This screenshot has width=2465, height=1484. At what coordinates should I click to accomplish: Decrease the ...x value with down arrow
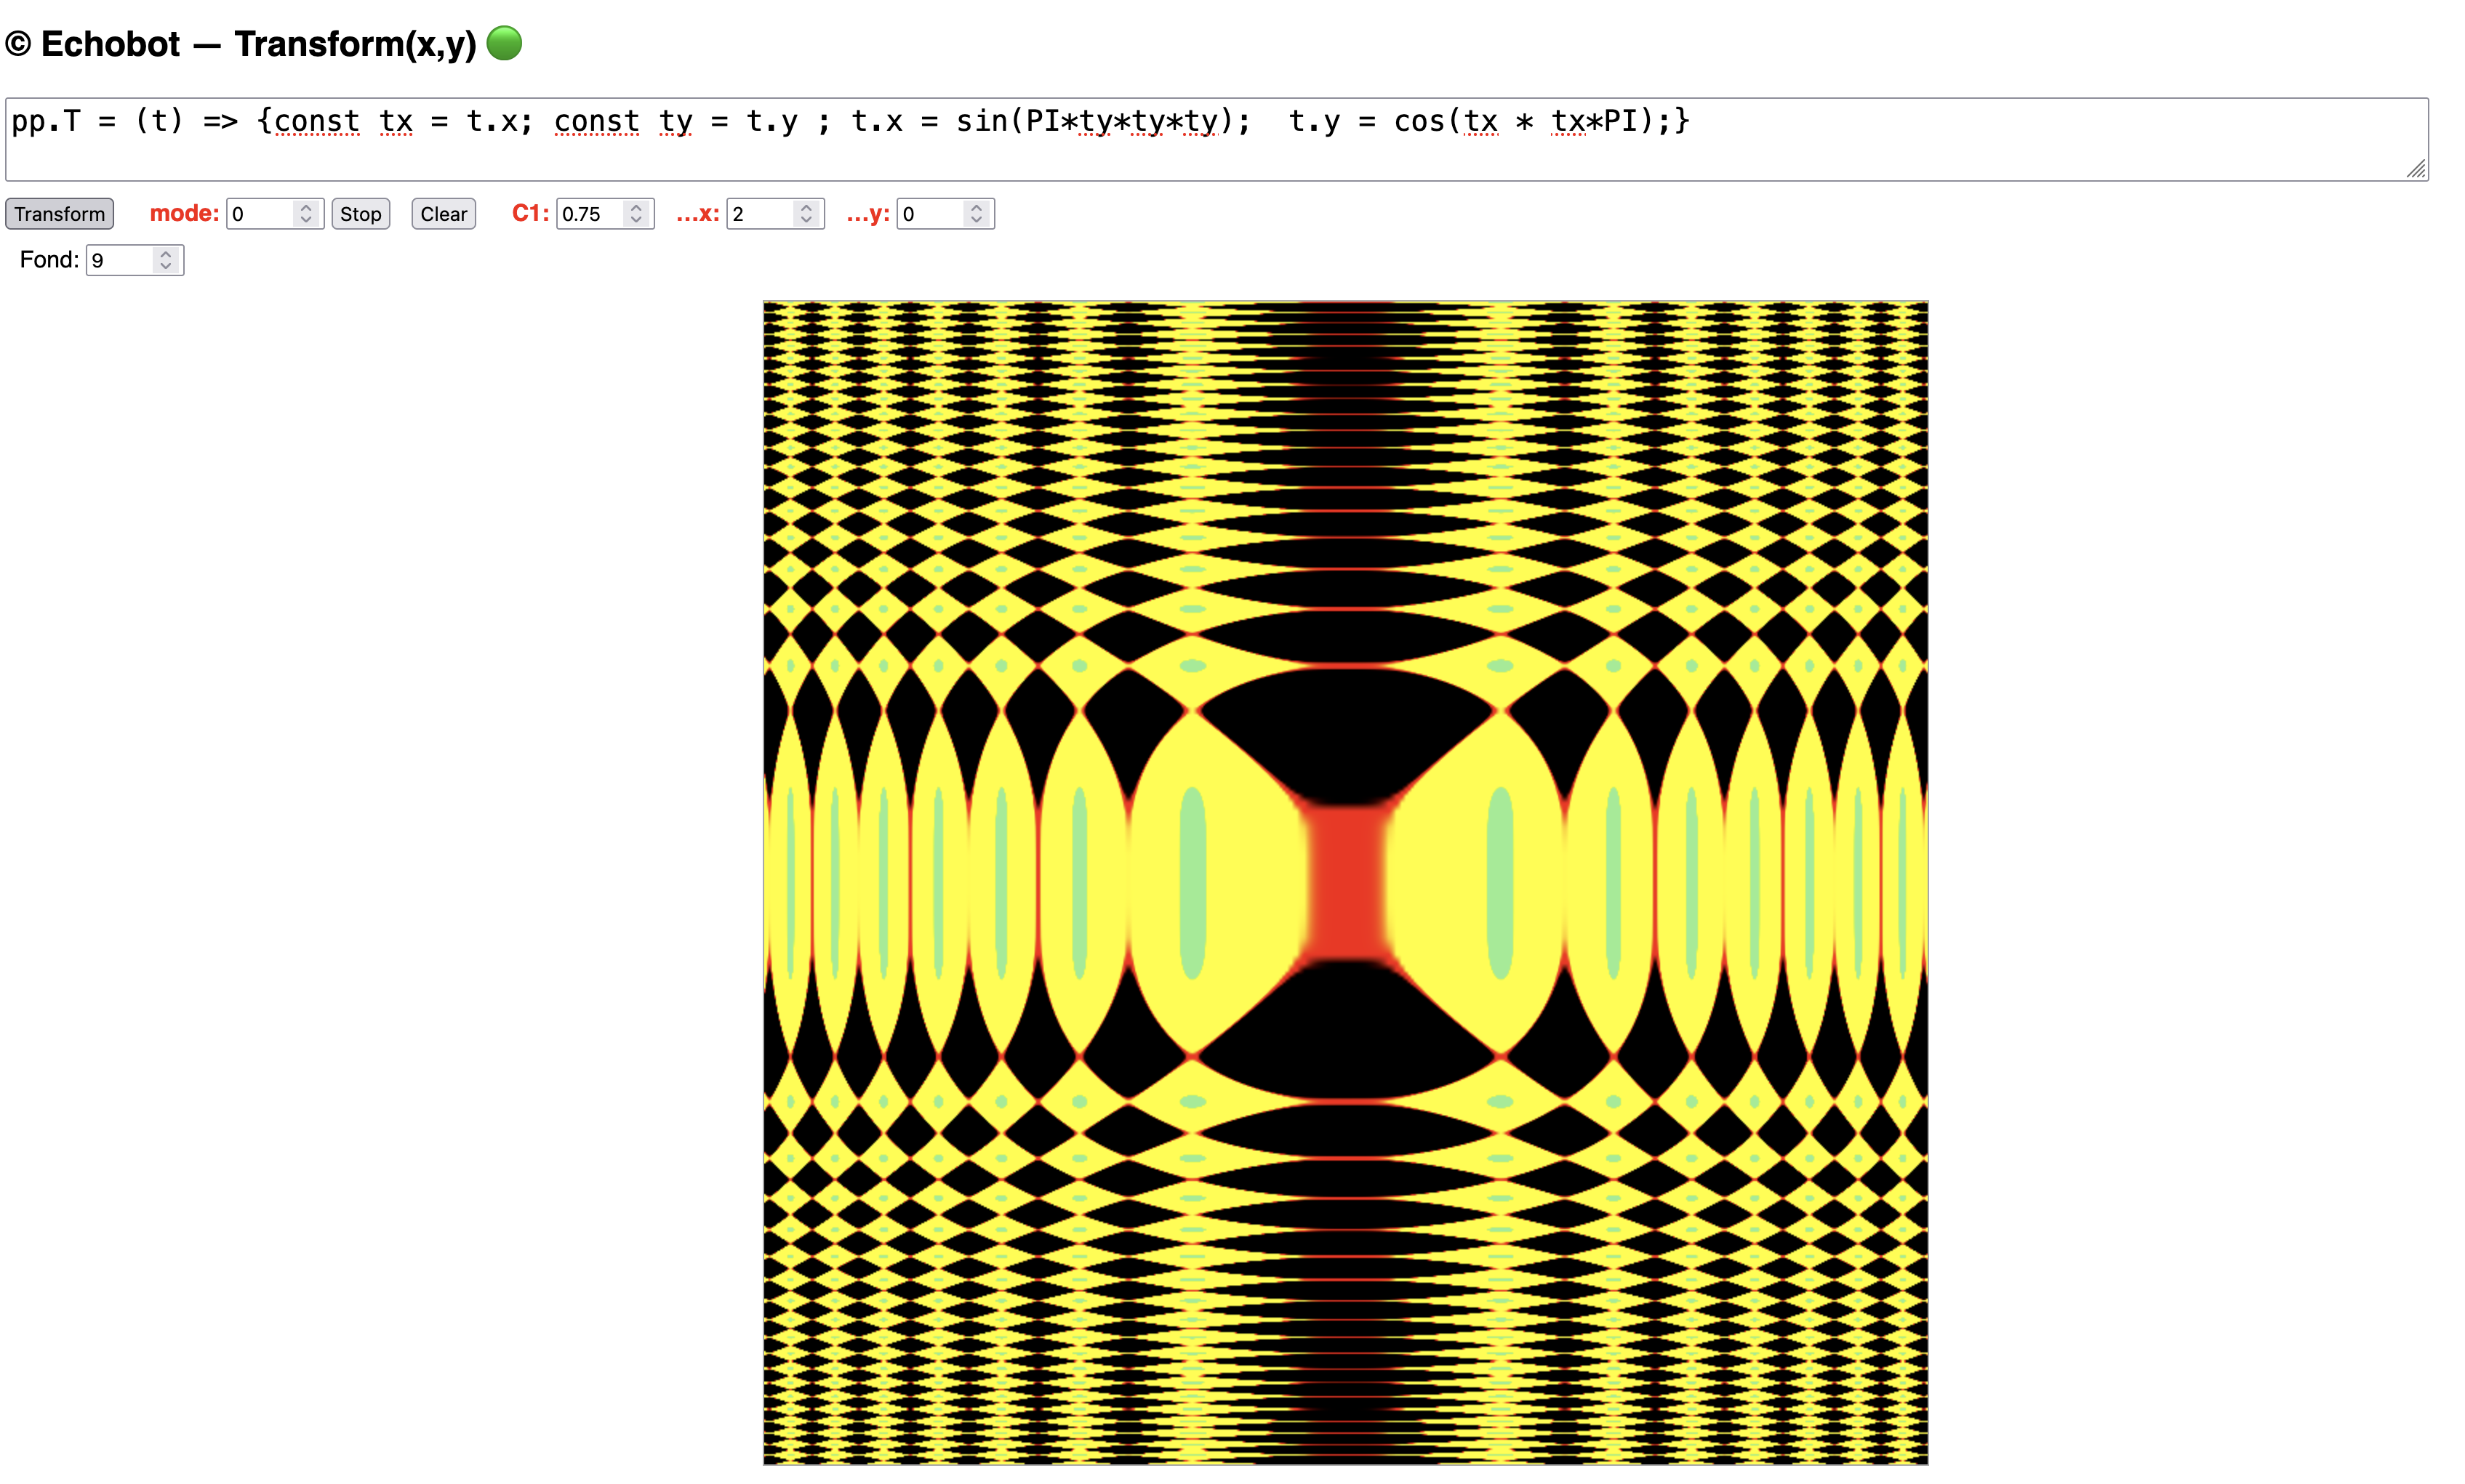coord(806,220)
